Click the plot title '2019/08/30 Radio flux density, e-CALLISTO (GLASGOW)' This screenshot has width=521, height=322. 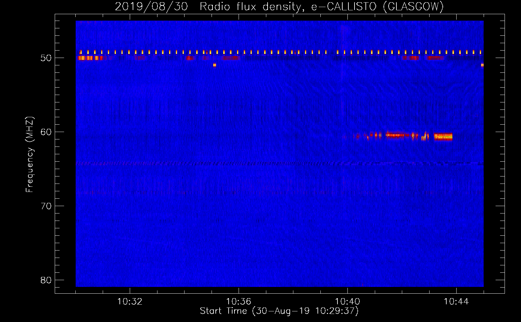[279, 6]
